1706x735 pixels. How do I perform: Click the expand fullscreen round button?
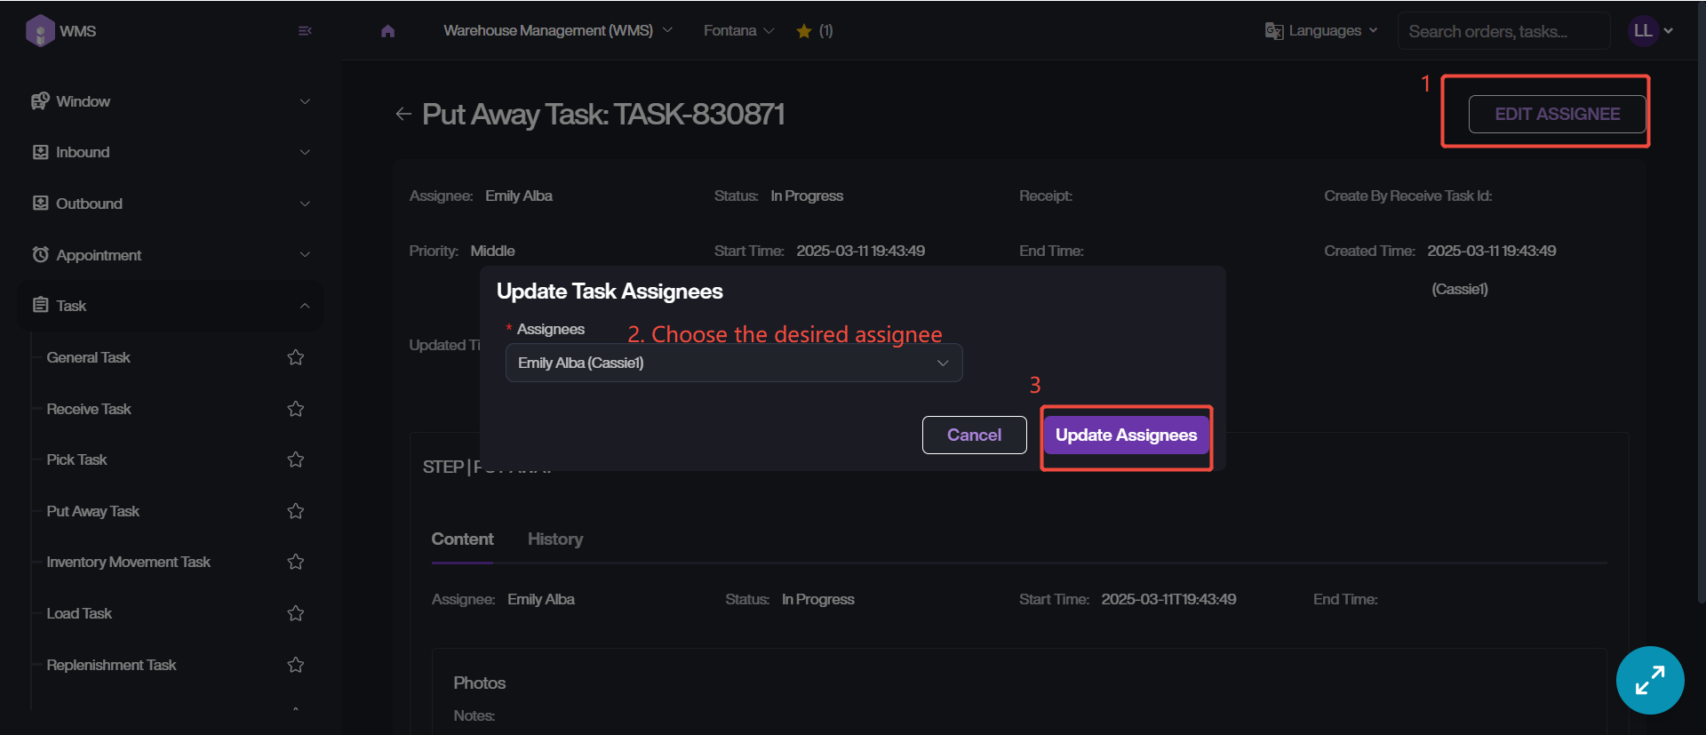tap(1649, 680)
